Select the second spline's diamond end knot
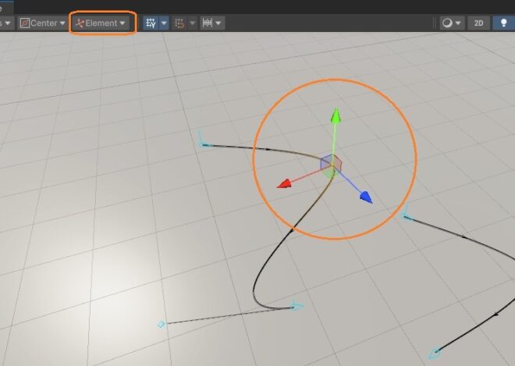Image resolution: width=515 pixels, height=366 pixels. [x=435, y=354]
